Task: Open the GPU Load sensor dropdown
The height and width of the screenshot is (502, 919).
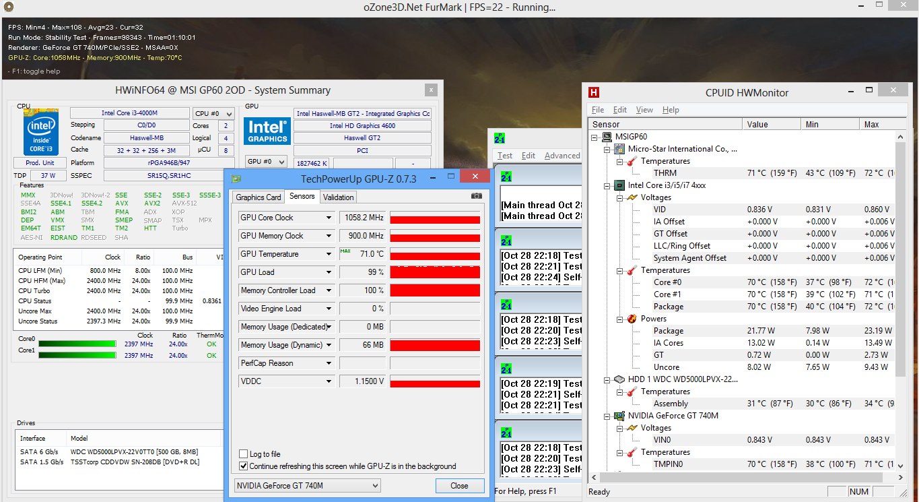Action: (x=329, y=272)
